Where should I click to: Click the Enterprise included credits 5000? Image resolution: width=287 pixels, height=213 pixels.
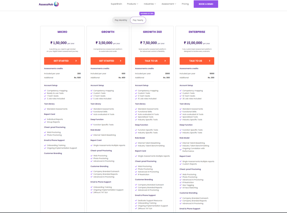pyautogui.click(x=212, y=74)
